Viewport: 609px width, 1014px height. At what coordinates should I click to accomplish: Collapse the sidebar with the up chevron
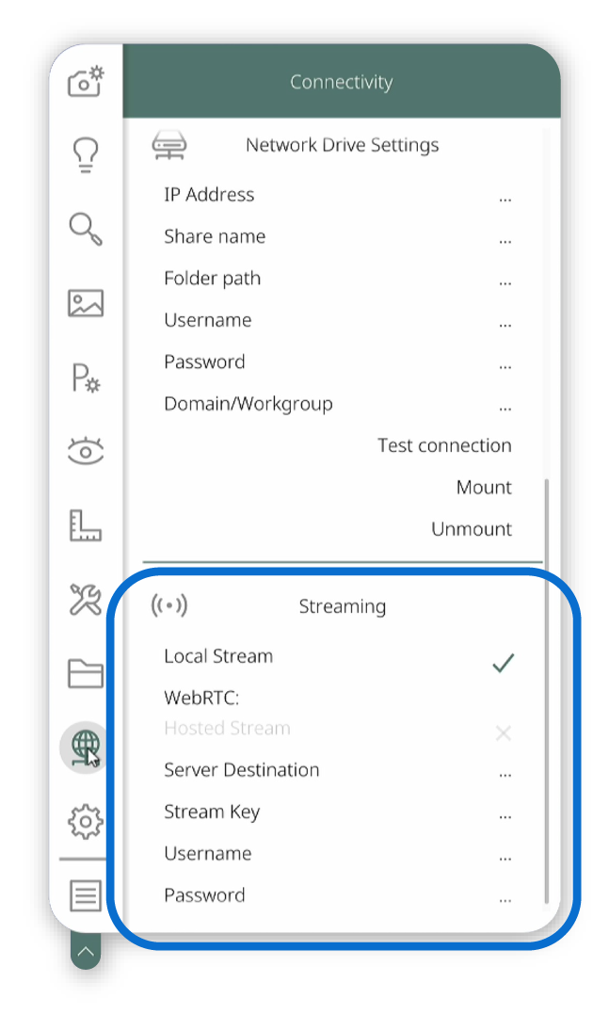click(x=86, y=951)
